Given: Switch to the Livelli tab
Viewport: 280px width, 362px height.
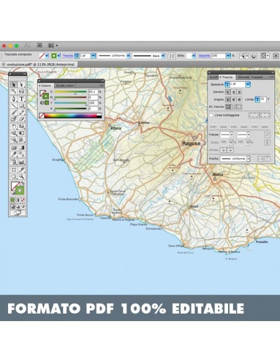Looking at the screenshot, I should 214,77.
